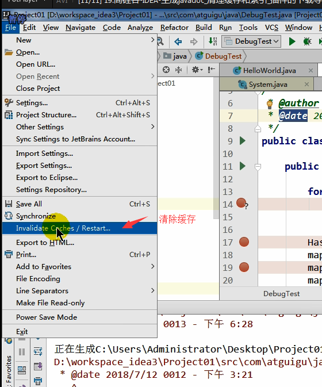Click the java breadcrumb folder

[175, 56]
